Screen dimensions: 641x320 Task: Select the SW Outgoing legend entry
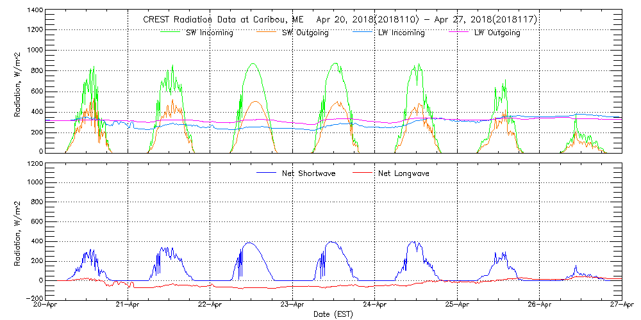pyautogui.click(x=305, y=33)
